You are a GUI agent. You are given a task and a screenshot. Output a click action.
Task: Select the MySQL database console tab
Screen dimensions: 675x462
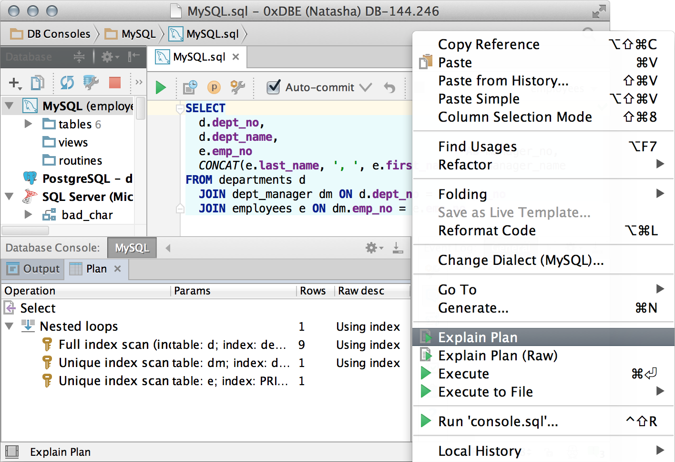(132, 248)
